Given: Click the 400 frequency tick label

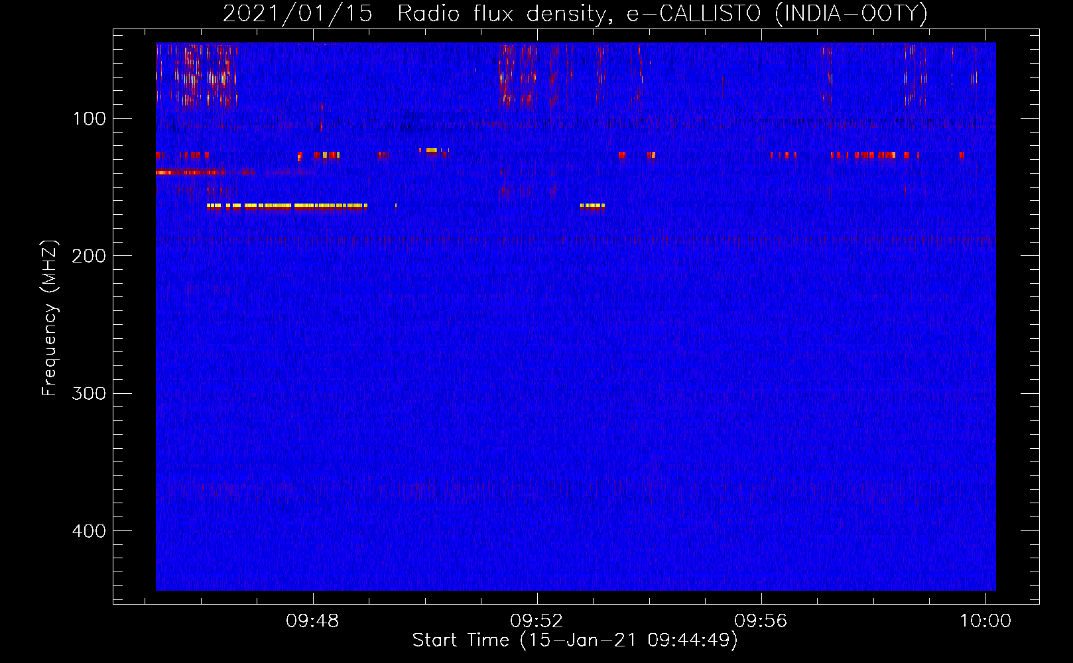Looking at the screenshot, I should [x=89, y=531].
